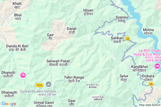Click the Tehri Range label
The image size is (161, 107).
(74, 79)
